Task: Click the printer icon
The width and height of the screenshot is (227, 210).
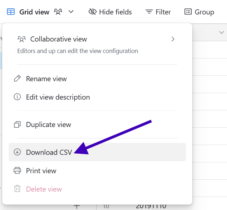Action: [17, 170]
